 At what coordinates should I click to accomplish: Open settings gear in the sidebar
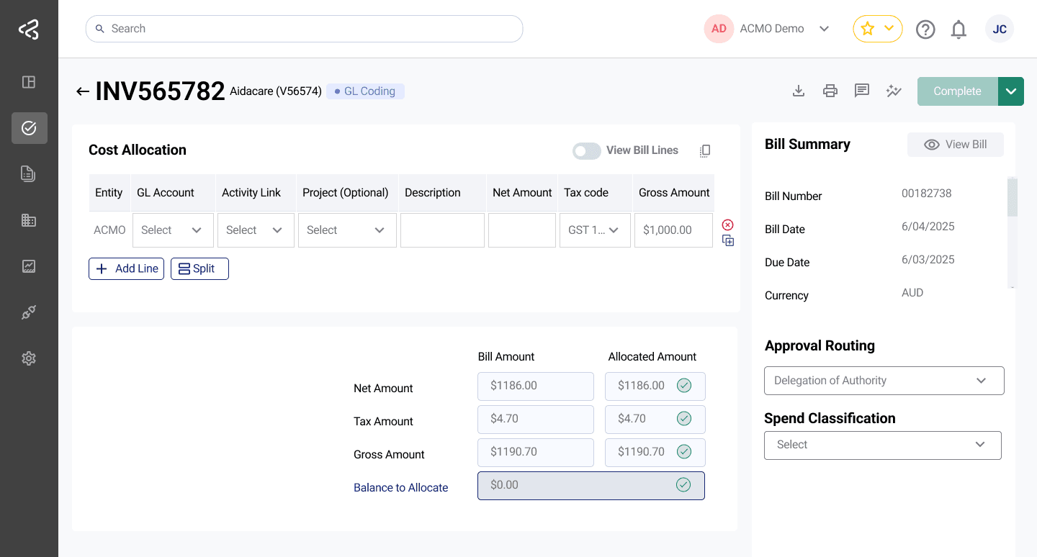coord(29,358)
